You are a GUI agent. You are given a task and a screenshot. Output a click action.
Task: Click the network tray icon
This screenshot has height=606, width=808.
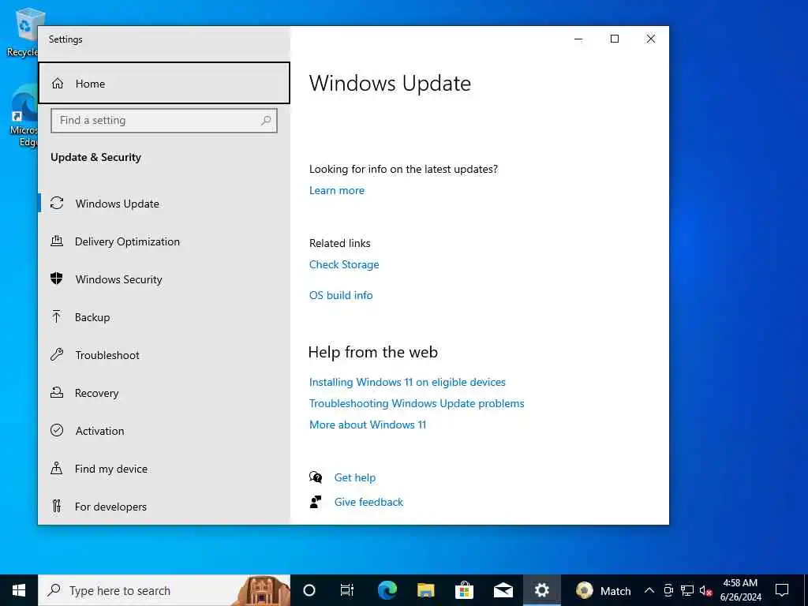[687, 590]
